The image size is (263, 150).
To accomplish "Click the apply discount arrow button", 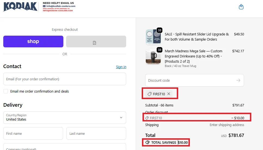I will [x=238, y=80].
